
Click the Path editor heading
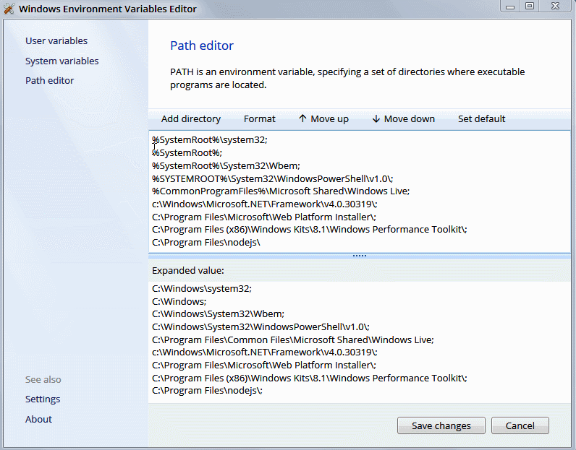tap(202, 46)
